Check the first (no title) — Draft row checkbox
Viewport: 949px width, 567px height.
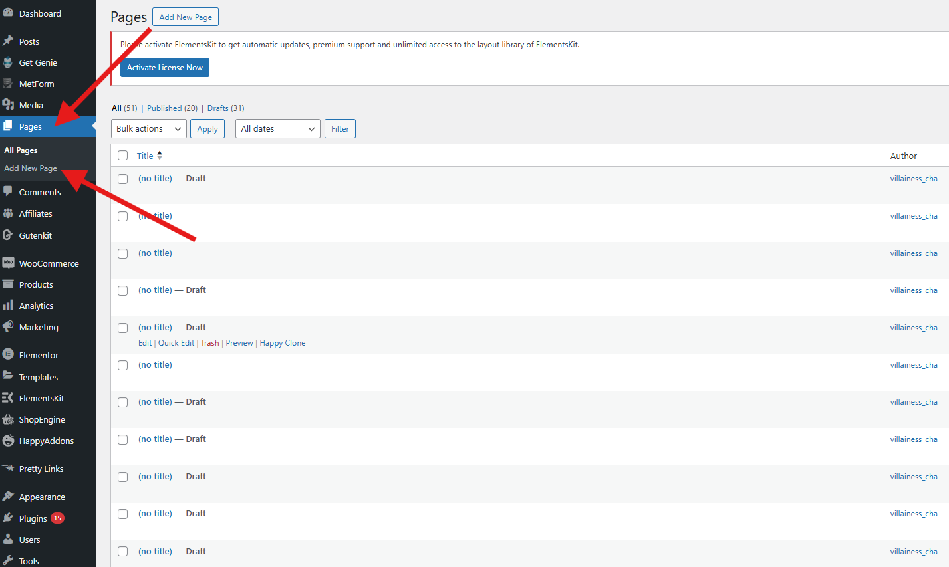coord(122,179)
